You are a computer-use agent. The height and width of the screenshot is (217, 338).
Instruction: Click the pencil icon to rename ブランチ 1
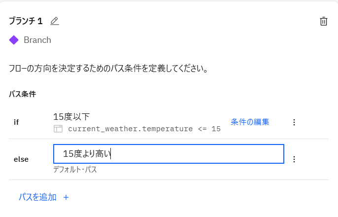pos(55,21)
